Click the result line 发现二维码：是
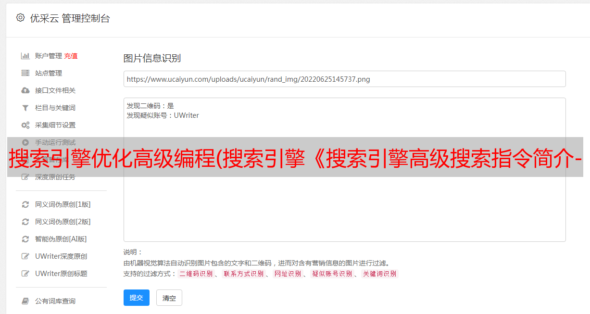The image size is (590, 314). [x=150, y=106]
